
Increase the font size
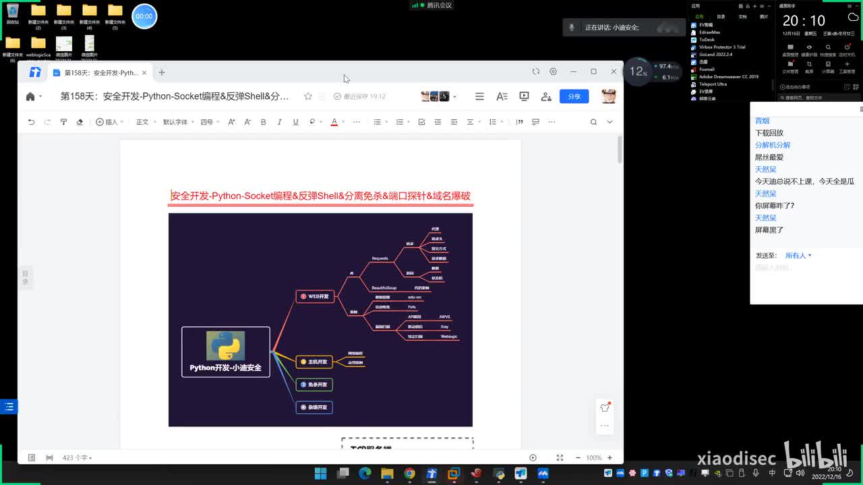coord(231,122)
